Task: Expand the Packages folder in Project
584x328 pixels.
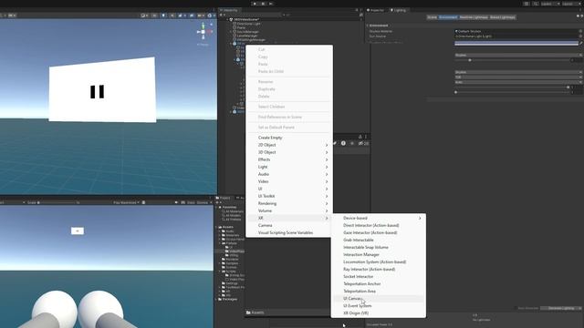Action: tap(216, 300)
